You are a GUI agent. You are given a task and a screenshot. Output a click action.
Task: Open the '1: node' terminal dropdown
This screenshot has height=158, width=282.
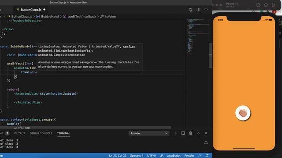click(149, 133)
